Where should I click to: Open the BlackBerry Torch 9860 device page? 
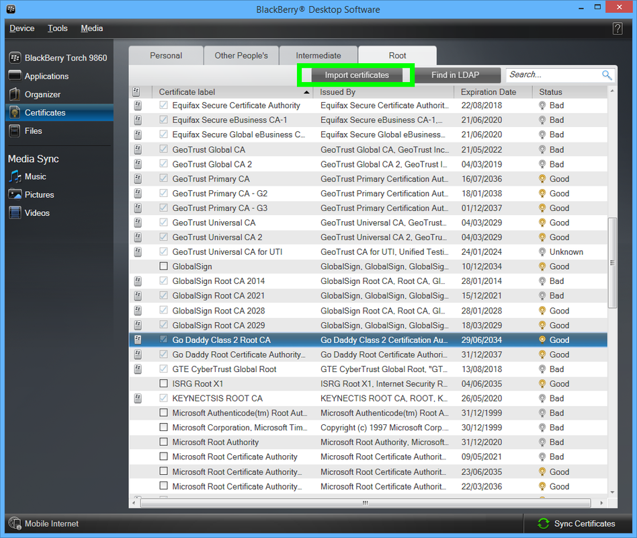coord(58,58)
